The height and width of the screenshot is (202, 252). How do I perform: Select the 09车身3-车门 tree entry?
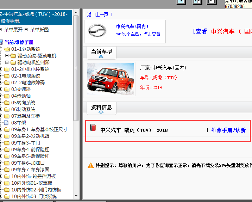pos(26,143)
